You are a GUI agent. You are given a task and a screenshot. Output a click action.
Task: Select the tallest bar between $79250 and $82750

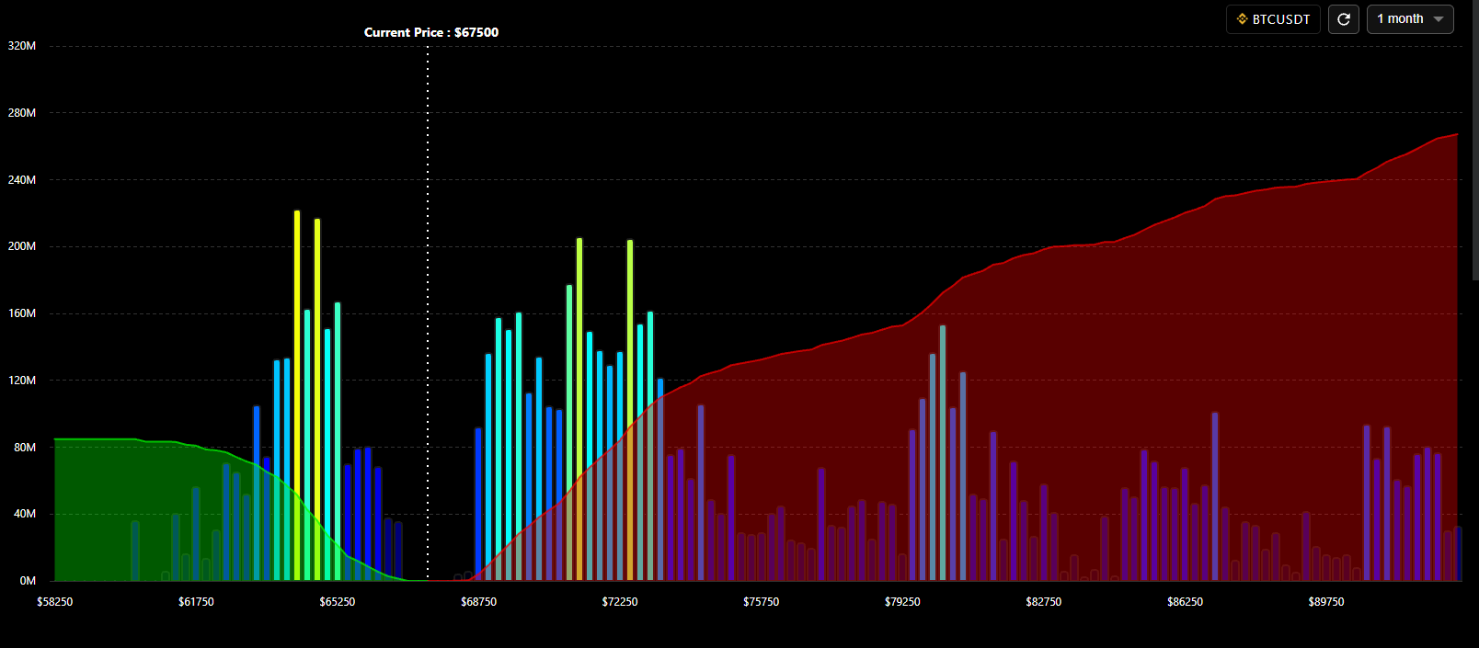point(942,450)
